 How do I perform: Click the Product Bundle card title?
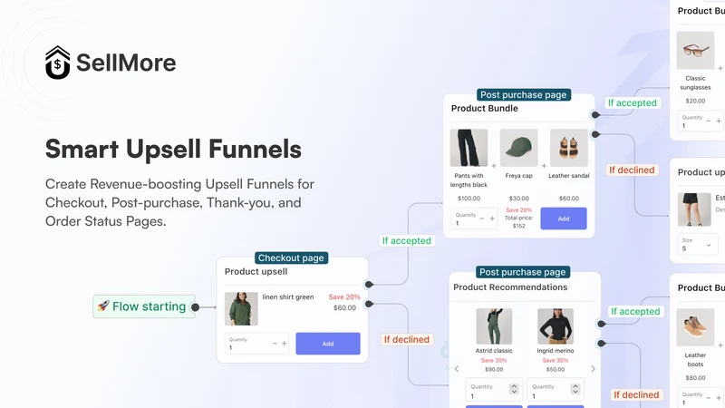pyautogui.click(x=485, y=108)
